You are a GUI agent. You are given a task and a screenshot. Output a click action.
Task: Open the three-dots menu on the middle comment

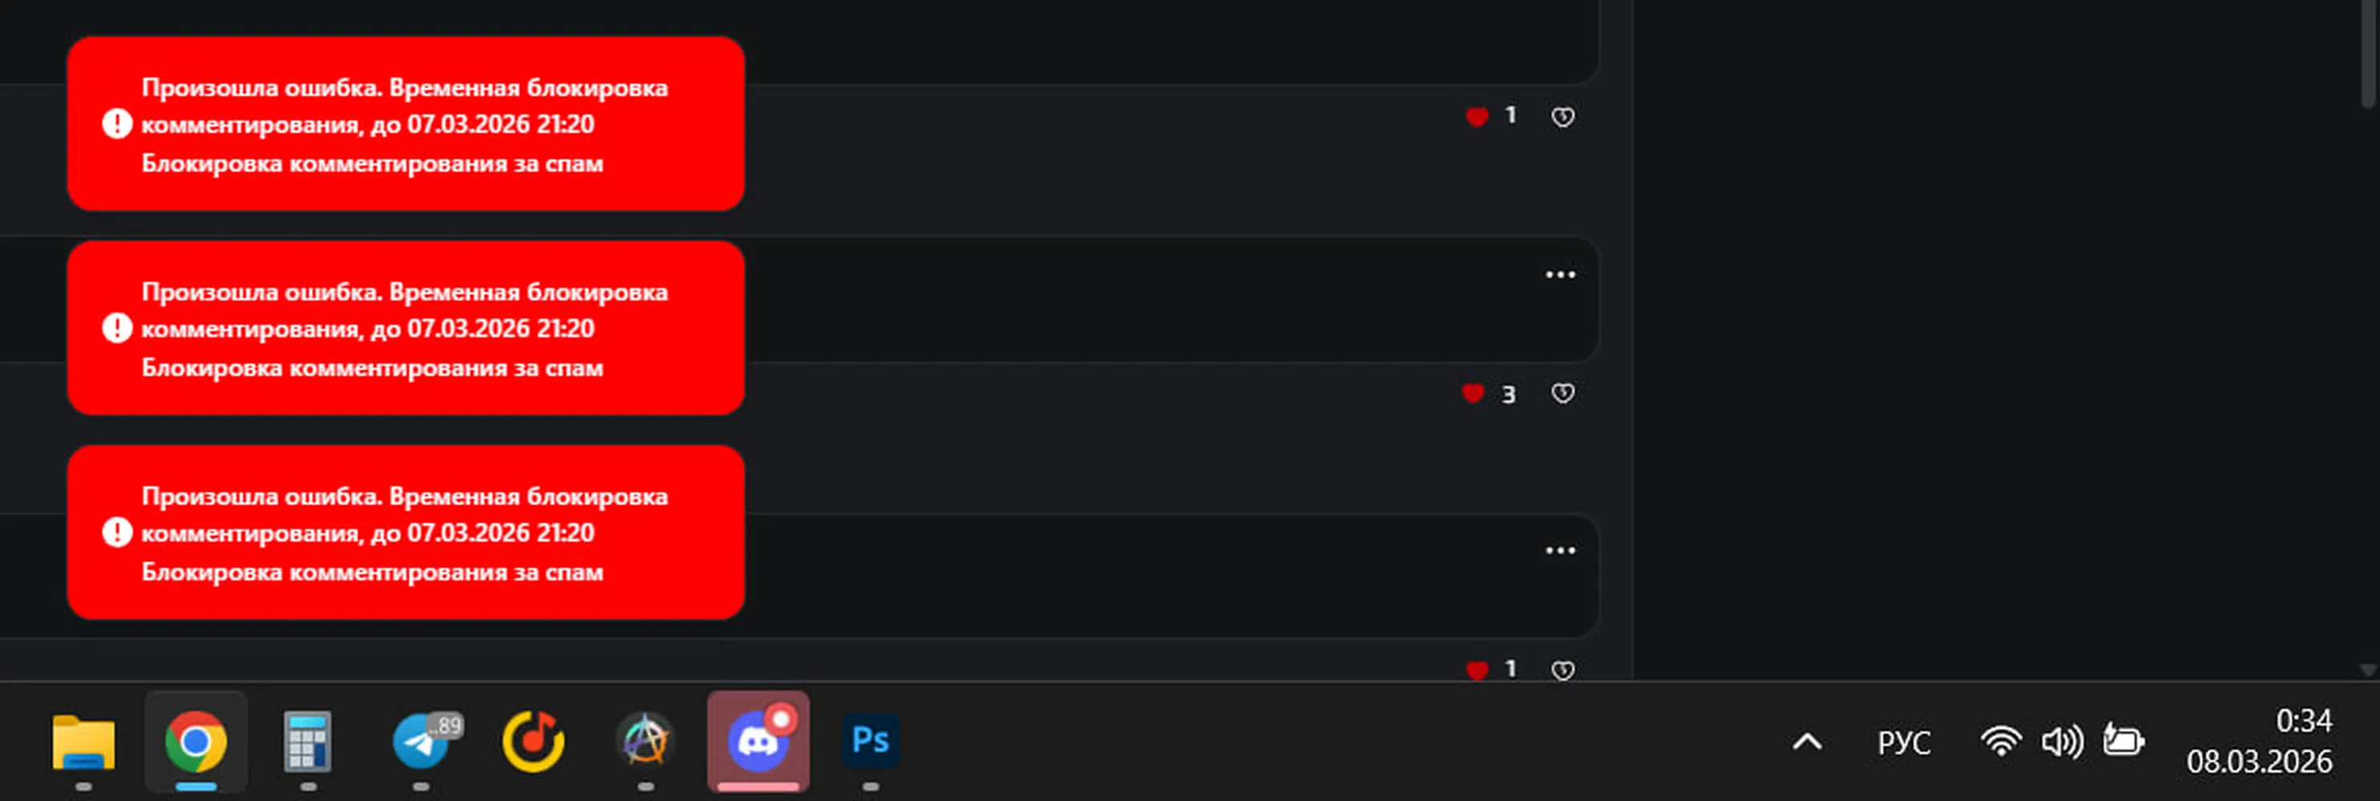coord(1561,275)
